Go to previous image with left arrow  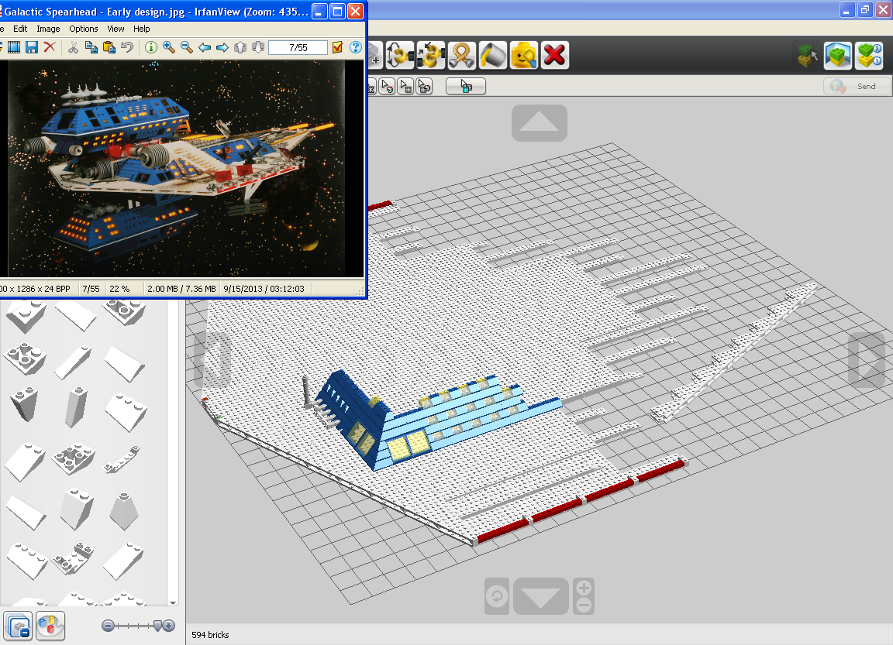click(205, 47)
